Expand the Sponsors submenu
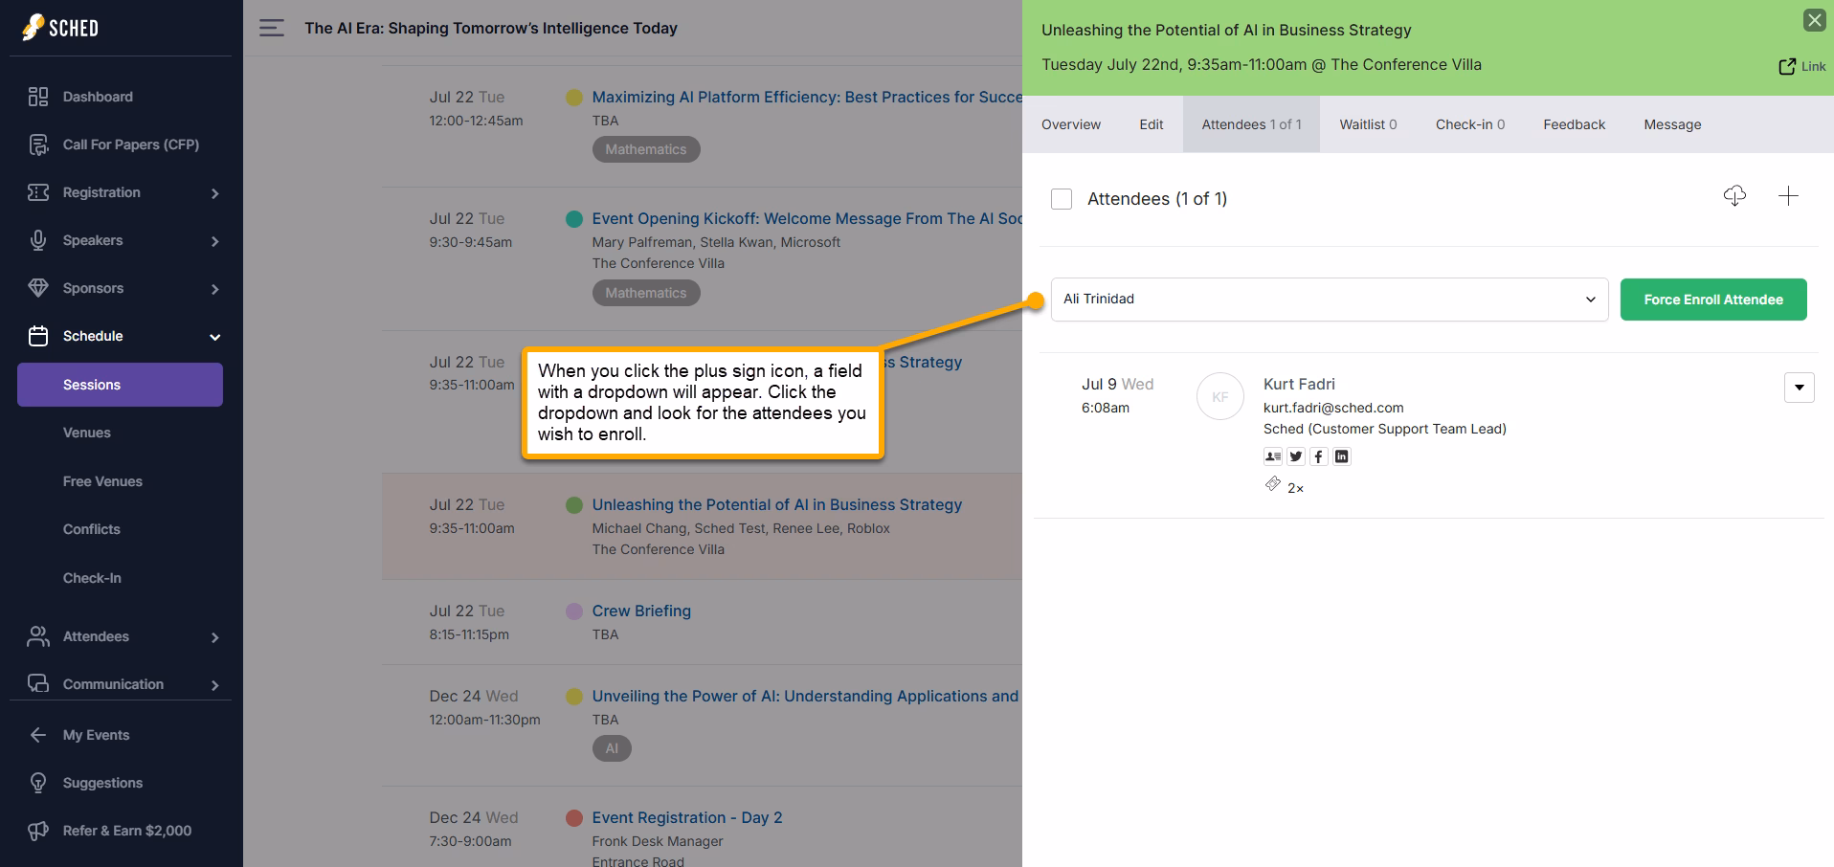 [x=214, y=289]
